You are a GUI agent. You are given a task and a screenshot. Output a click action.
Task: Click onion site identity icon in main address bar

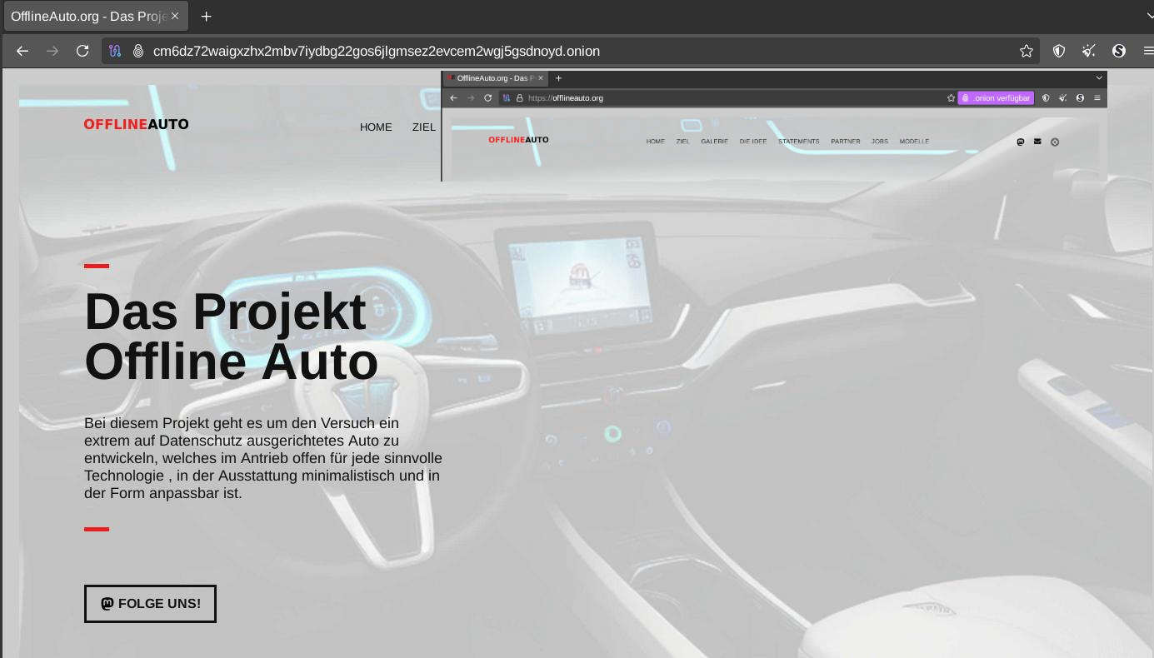[x=138, y=51]
